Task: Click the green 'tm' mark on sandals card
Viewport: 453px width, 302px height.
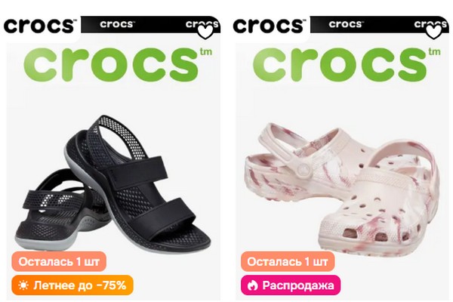Action: tap(206, 52)
